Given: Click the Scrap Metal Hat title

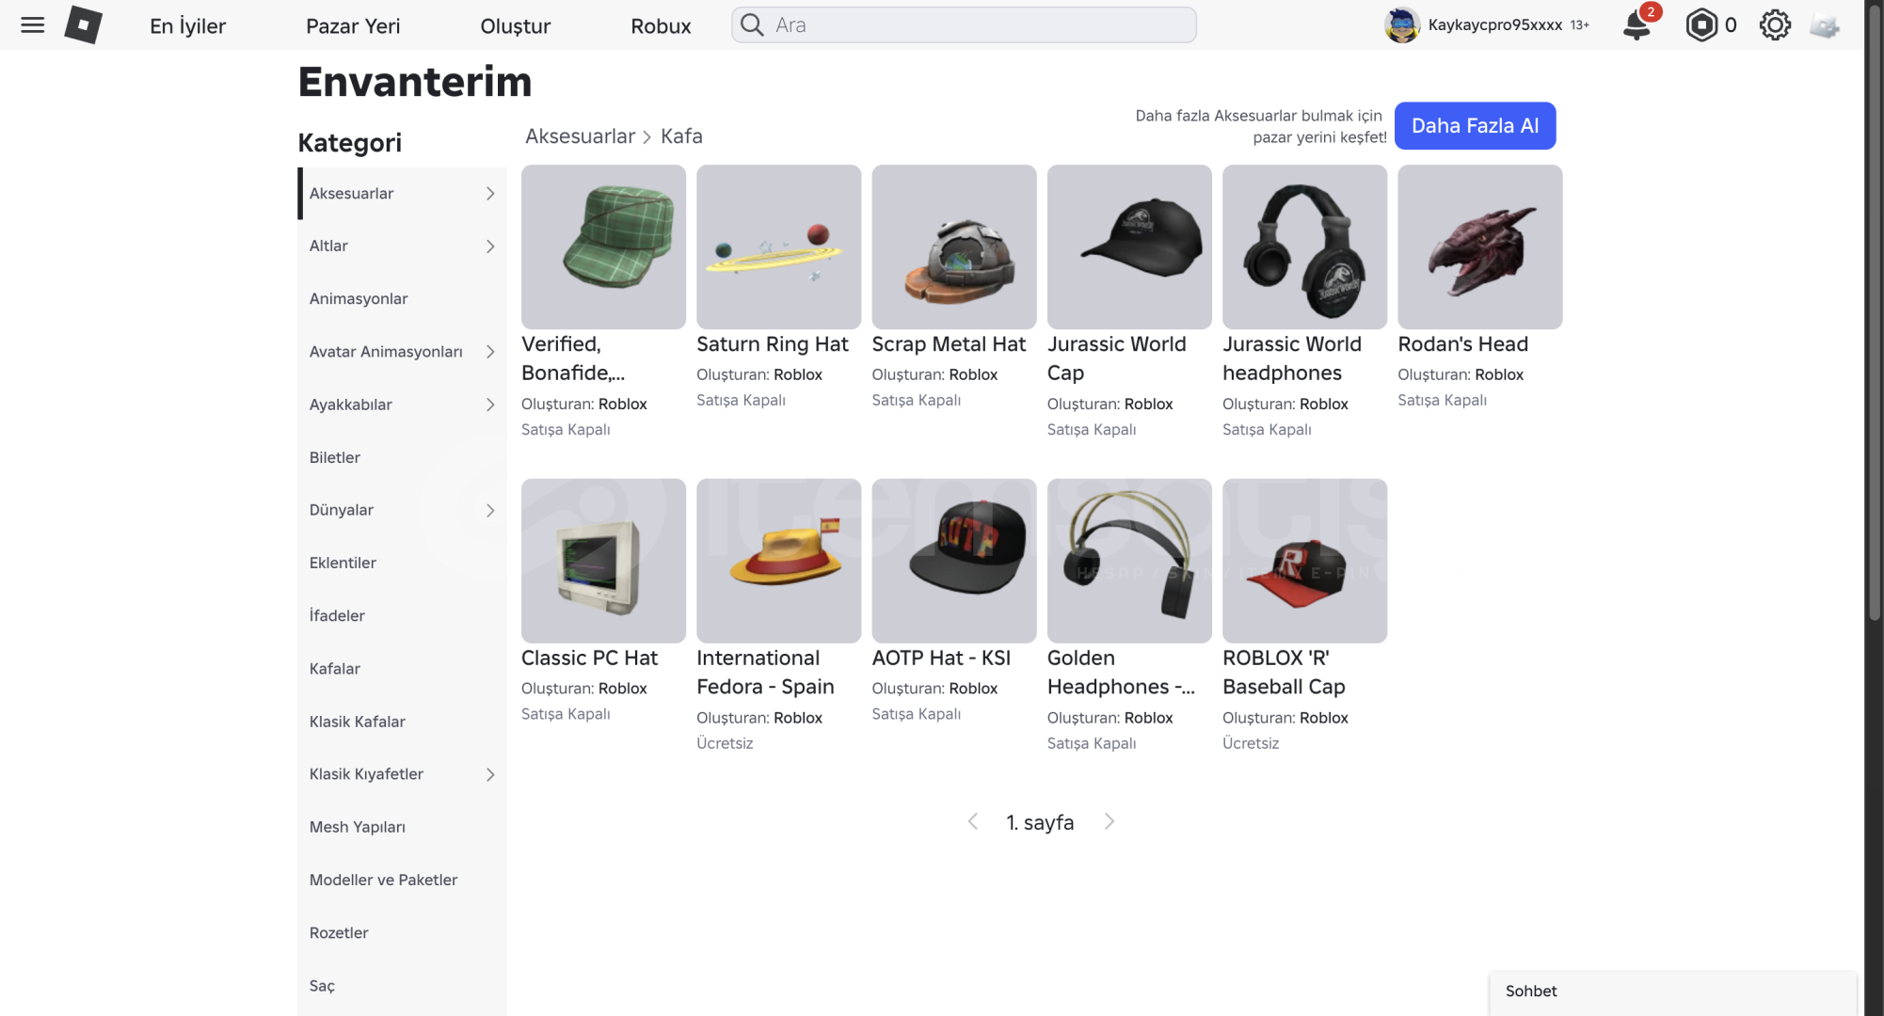Looking at the screenshot, I should [949, 344].
